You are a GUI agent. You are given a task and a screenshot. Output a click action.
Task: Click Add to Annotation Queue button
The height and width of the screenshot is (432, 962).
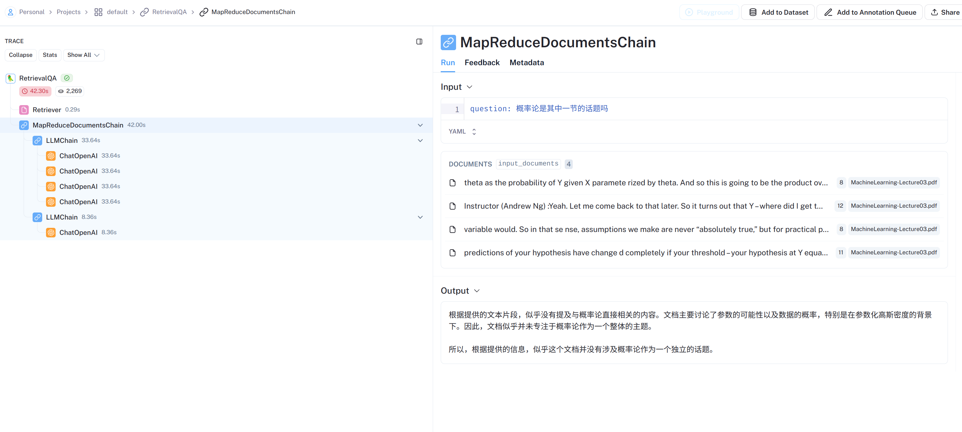[869, 12]
